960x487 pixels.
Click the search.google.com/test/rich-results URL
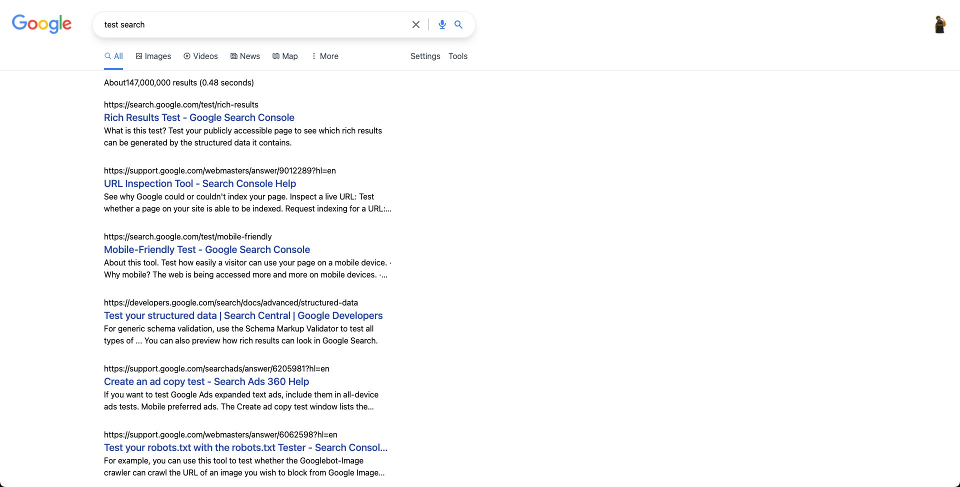click(181, 104)
